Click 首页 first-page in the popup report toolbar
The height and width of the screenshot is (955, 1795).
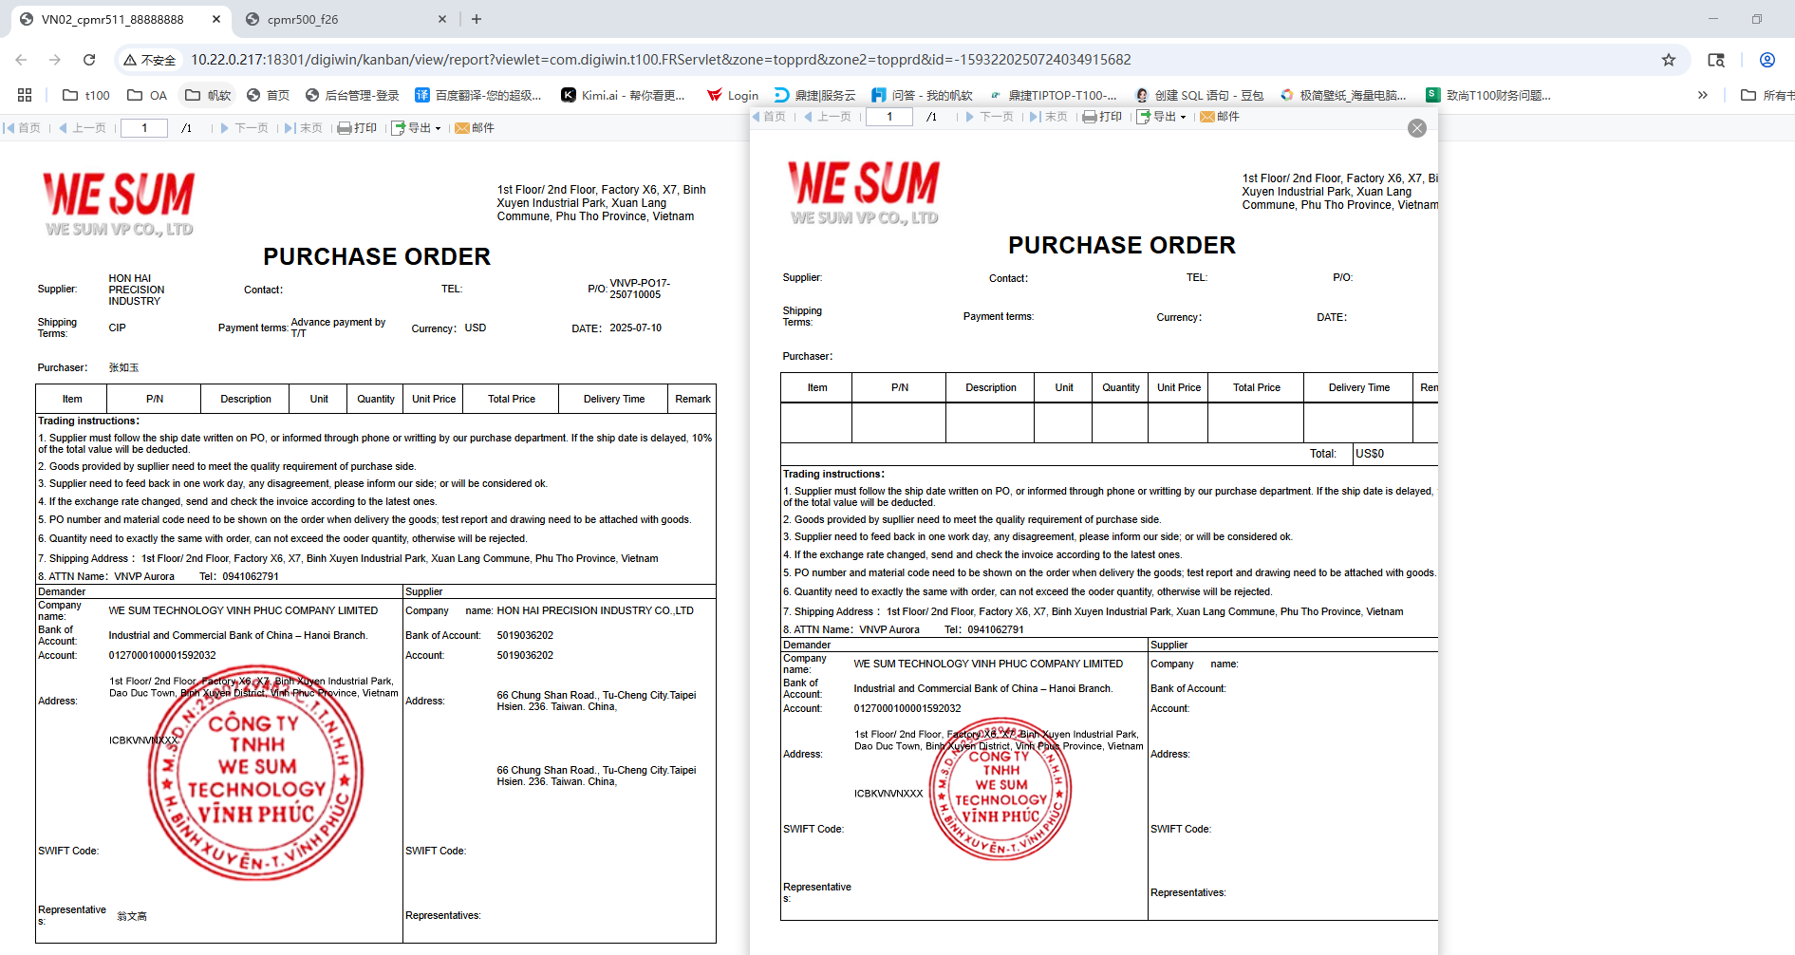click(769, 117)
